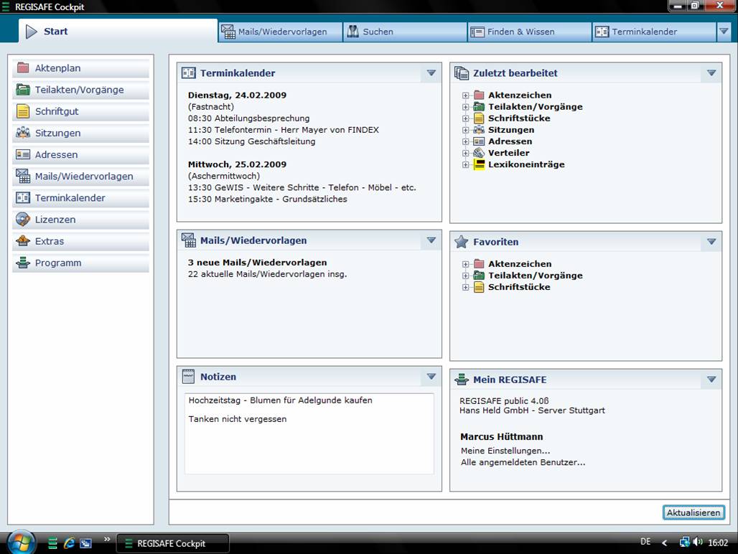Open 08:30 Abteilungsbesprechung appointment
The image size is (738, 554).
(249, 118)
